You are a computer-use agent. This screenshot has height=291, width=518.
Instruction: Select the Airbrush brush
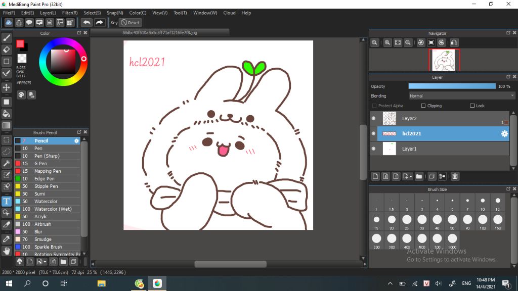47,224
